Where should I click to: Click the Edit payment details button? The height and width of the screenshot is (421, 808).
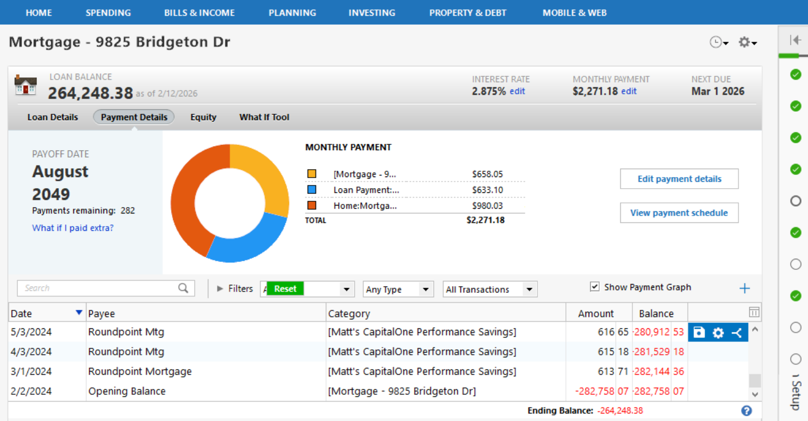click(679, 179)
